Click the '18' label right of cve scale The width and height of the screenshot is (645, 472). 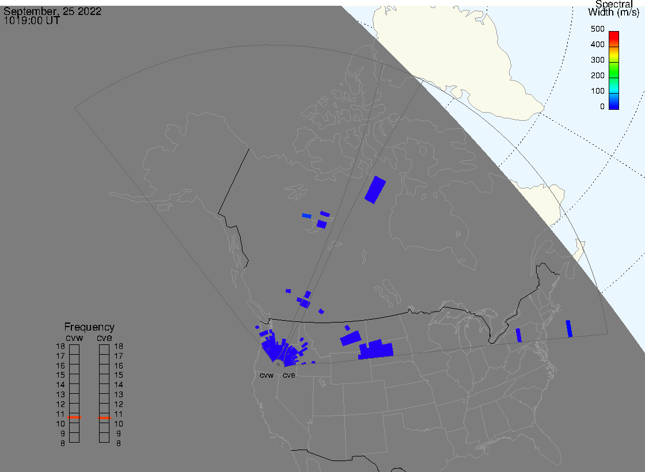[x=119, y=346]
